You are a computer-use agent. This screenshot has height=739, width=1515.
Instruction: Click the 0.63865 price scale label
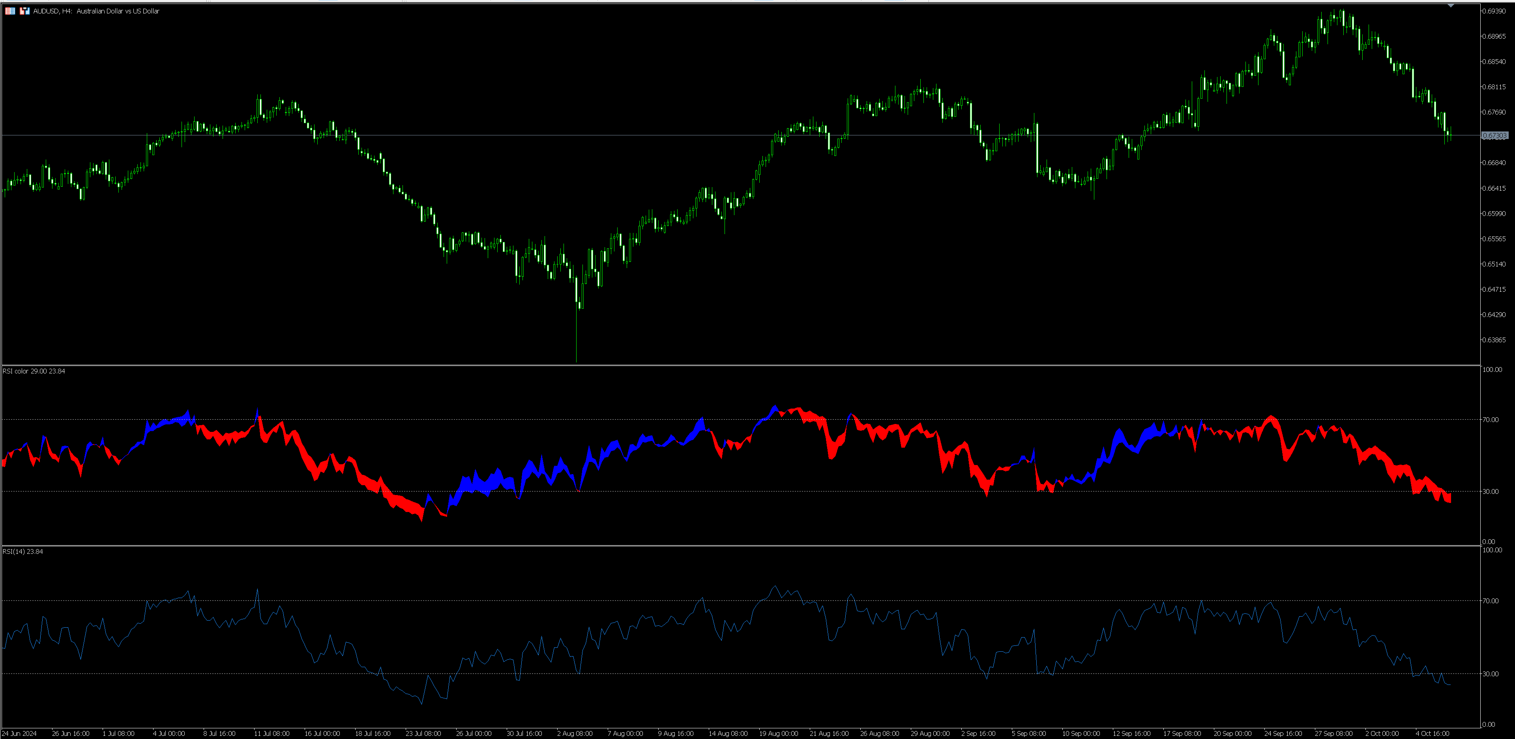tap(1494, 340)
